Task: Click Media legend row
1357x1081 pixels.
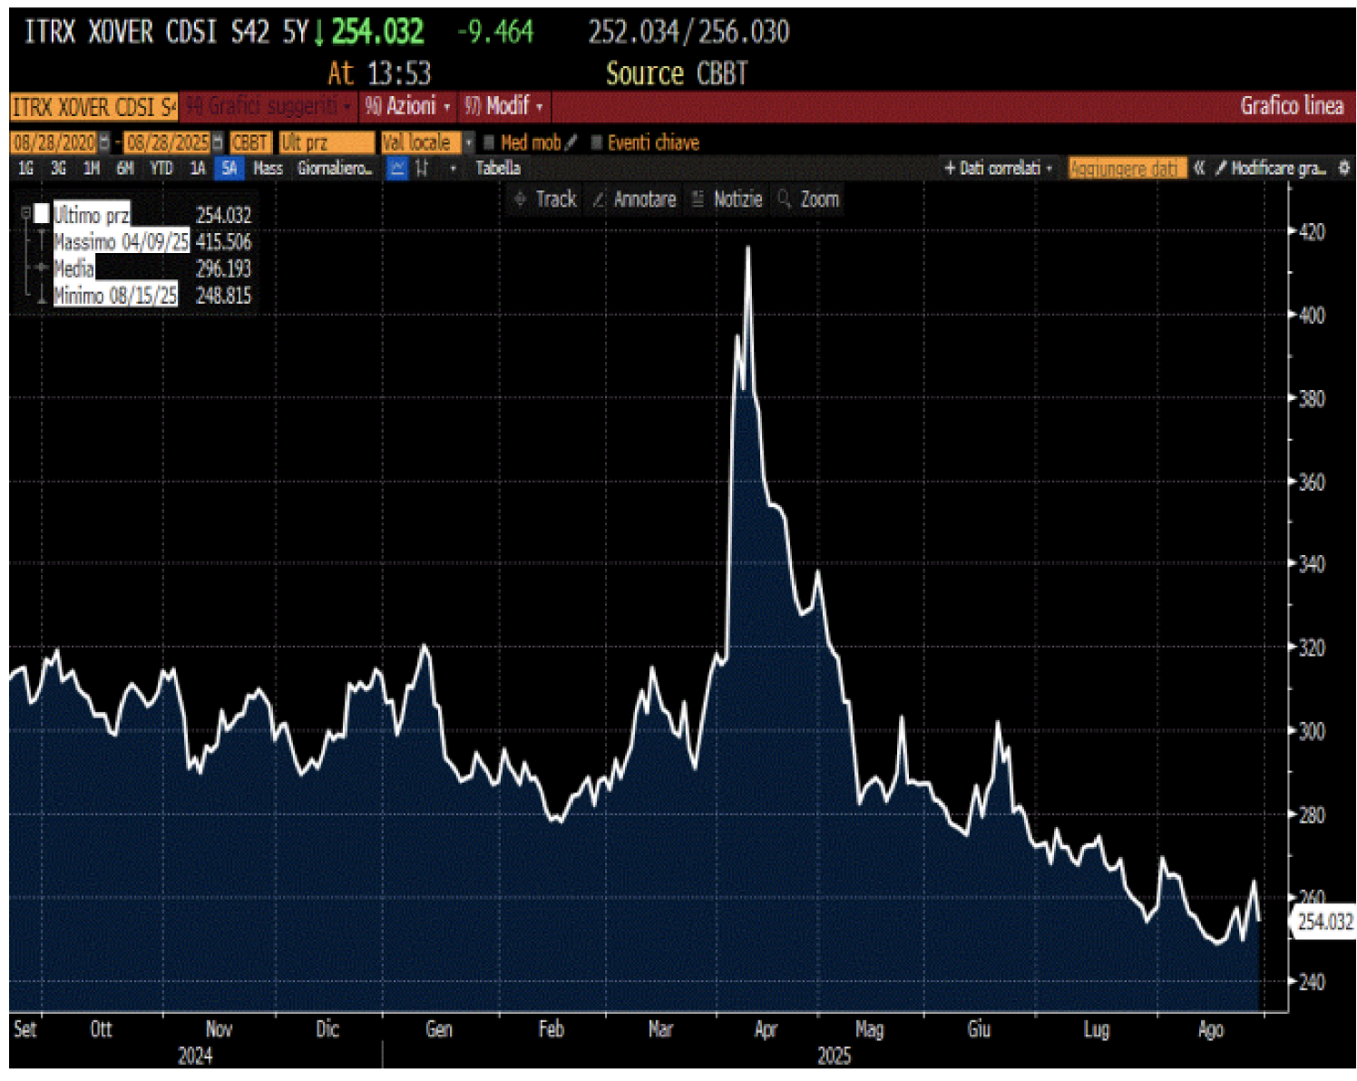Action: pos(73,269)
